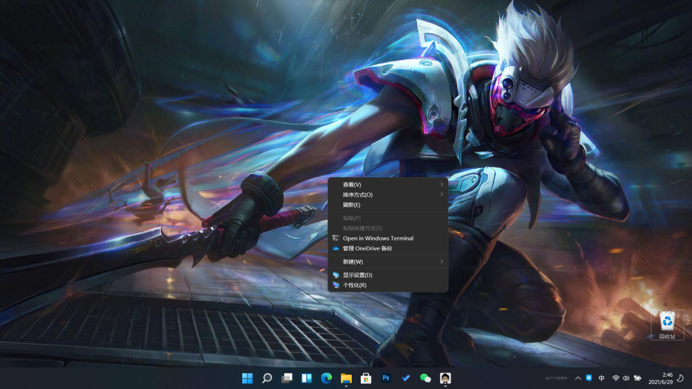Open WeChat from the taskbar
The width and height of the screenshot is (692, 389).
(425, 378)
